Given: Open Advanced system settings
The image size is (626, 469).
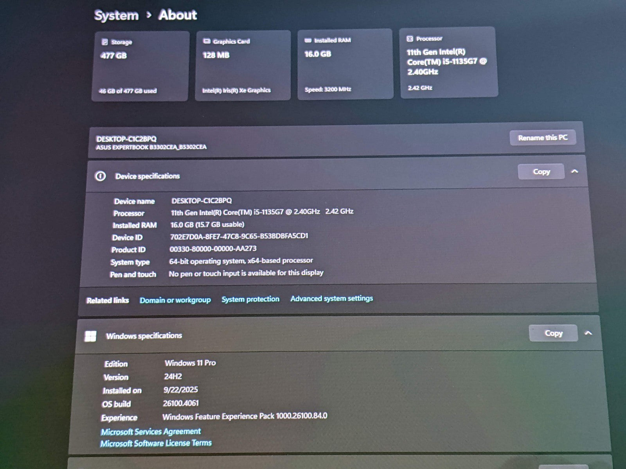Looking at the screenshot, I should [x=331, y=299].
